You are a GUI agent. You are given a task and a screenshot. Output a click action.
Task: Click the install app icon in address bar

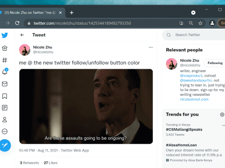tap(181, 23)
